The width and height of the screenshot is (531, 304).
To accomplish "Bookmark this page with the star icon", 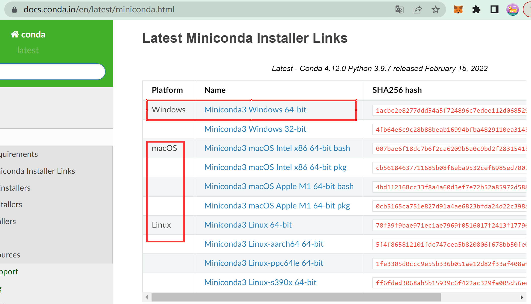I will click(436, 10).
